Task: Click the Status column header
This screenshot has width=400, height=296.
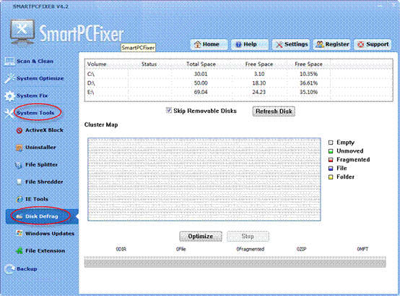Action: click(149, 64)
